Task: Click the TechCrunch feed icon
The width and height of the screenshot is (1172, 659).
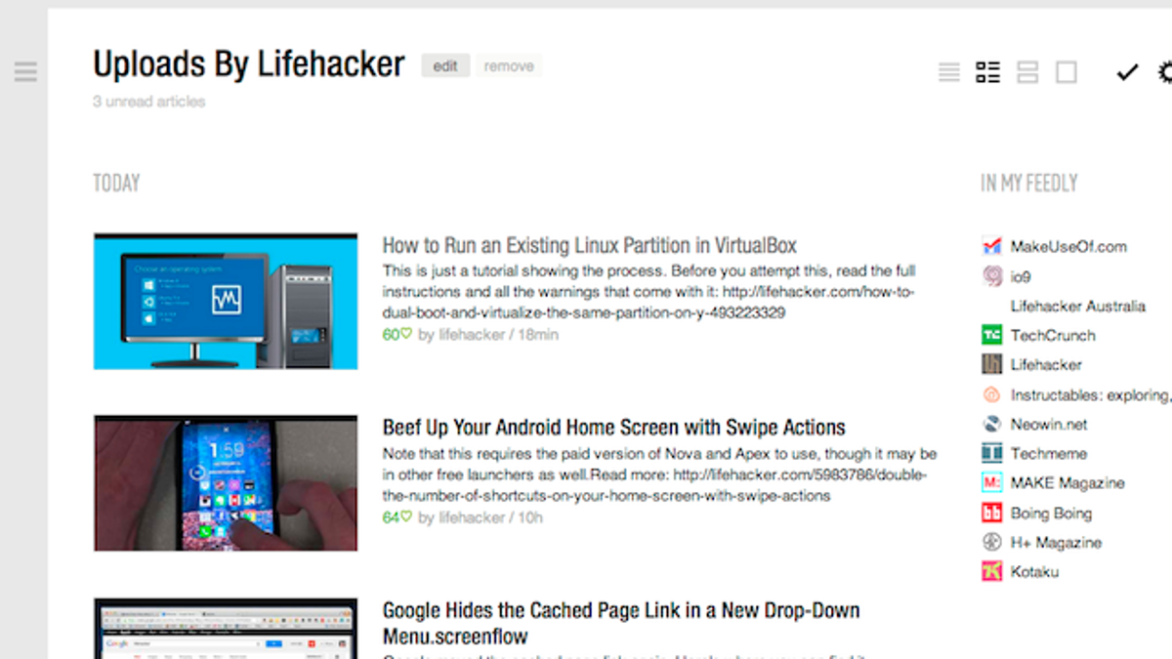Action: (991, 335)
